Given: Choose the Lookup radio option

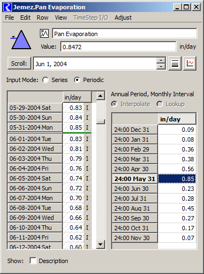Looking at the screenshot, I should [x=160, y=104].
